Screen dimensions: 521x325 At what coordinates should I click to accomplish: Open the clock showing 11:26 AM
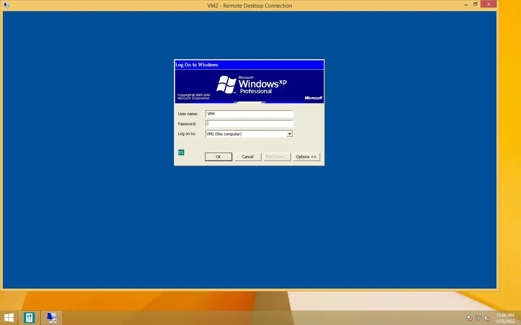point(505,318)
